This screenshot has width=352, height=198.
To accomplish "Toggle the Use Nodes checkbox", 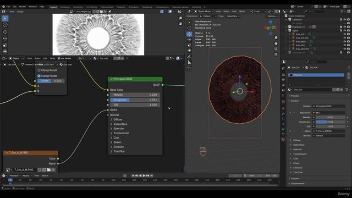I will [x=59, y=58].
